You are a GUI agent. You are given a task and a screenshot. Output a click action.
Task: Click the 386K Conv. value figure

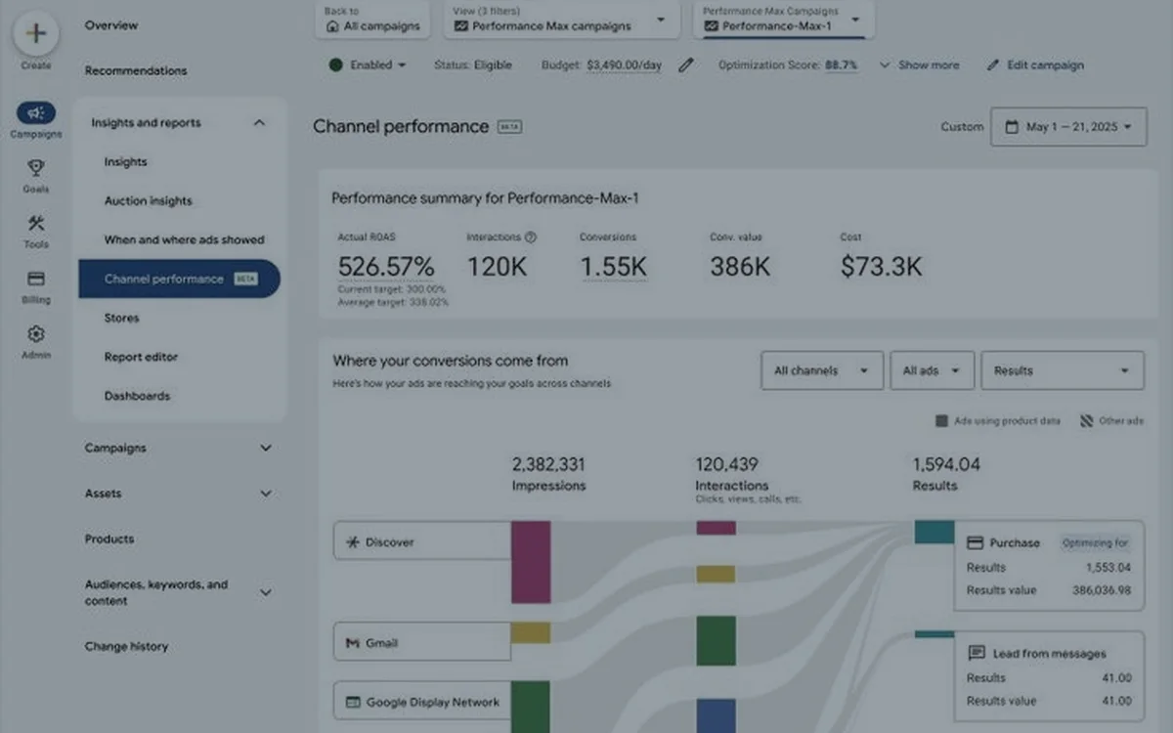740,267
